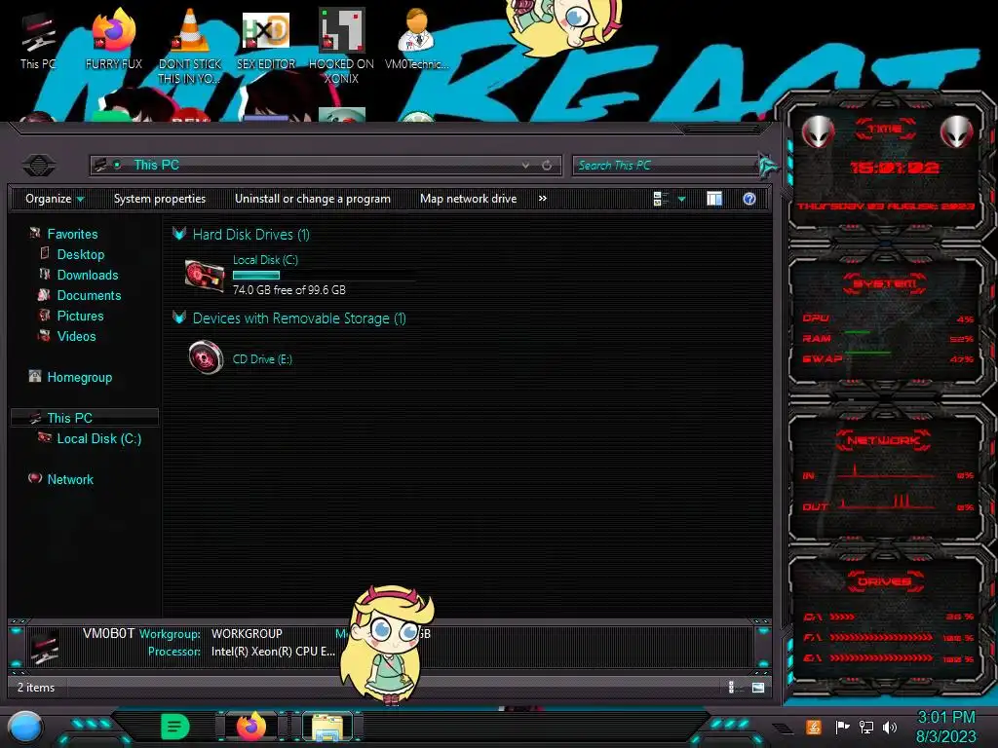The width and height of the screenshot is (998, 748).
Task: Switch to details view in status bar
Action: pos(732,687)
